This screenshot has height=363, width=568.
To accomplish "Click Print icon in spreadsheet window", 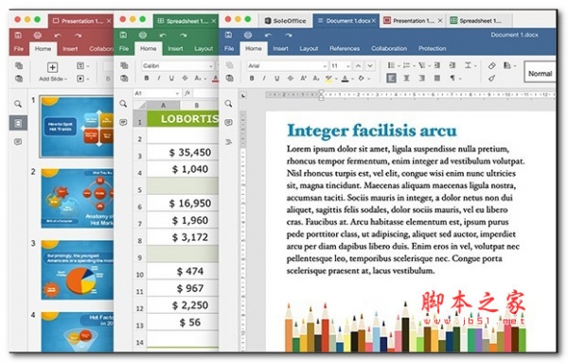I will (143, 35).
